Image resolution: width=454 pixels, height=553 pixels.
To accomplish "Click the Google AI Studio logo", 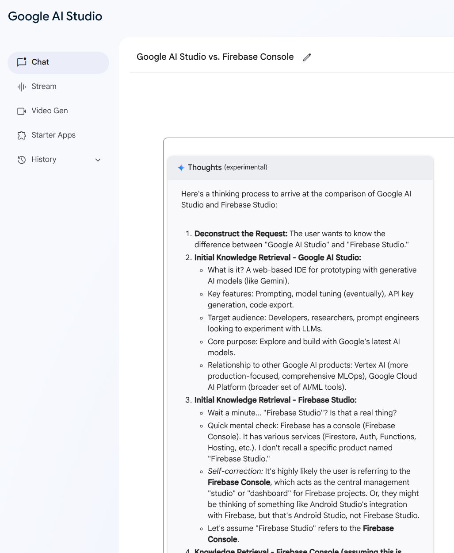I will (55, 16).
